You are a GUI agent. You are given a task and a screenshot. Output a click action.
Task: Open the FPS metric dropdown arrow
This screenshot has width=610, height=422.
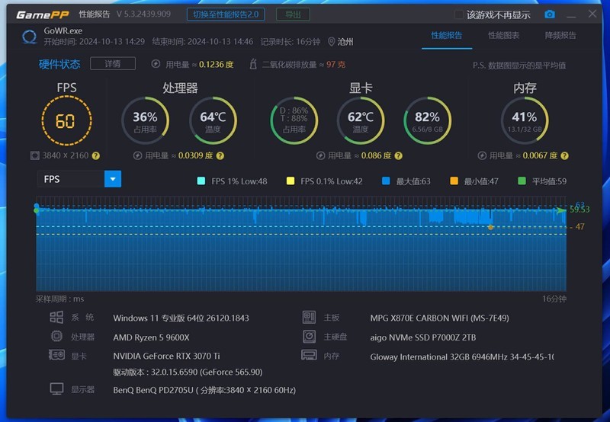[113, 179]
